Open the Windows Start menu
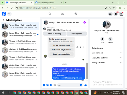Screen dimensions: 127x95 coord(3,92)
